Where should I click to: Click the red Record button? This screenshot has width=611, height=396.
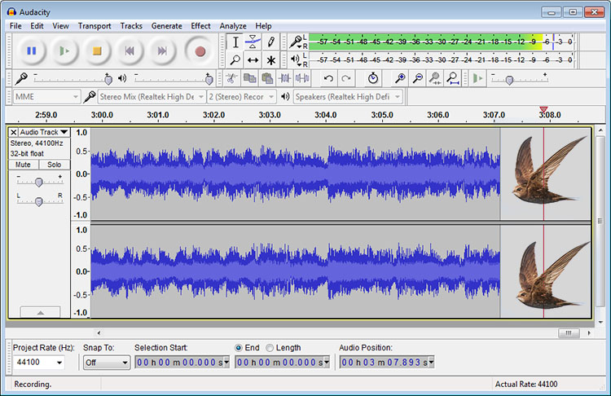[200, 51]
